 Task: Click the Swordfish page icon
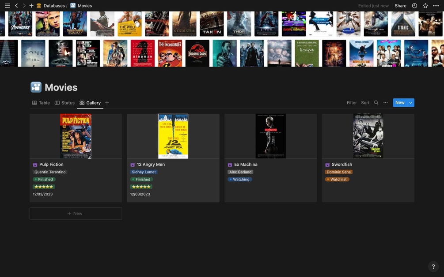pyautogui.click(x=327, y=165)
